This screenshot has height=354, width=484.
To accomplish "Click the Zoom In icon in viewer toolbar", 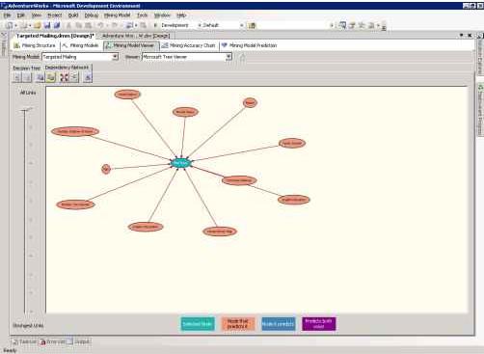I will click(17, 77).
